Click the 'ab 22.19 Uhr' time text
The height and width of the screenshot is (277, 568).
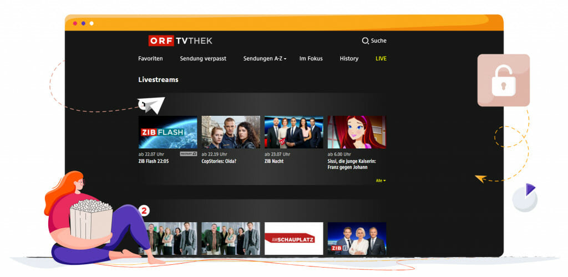click(215, 154)
